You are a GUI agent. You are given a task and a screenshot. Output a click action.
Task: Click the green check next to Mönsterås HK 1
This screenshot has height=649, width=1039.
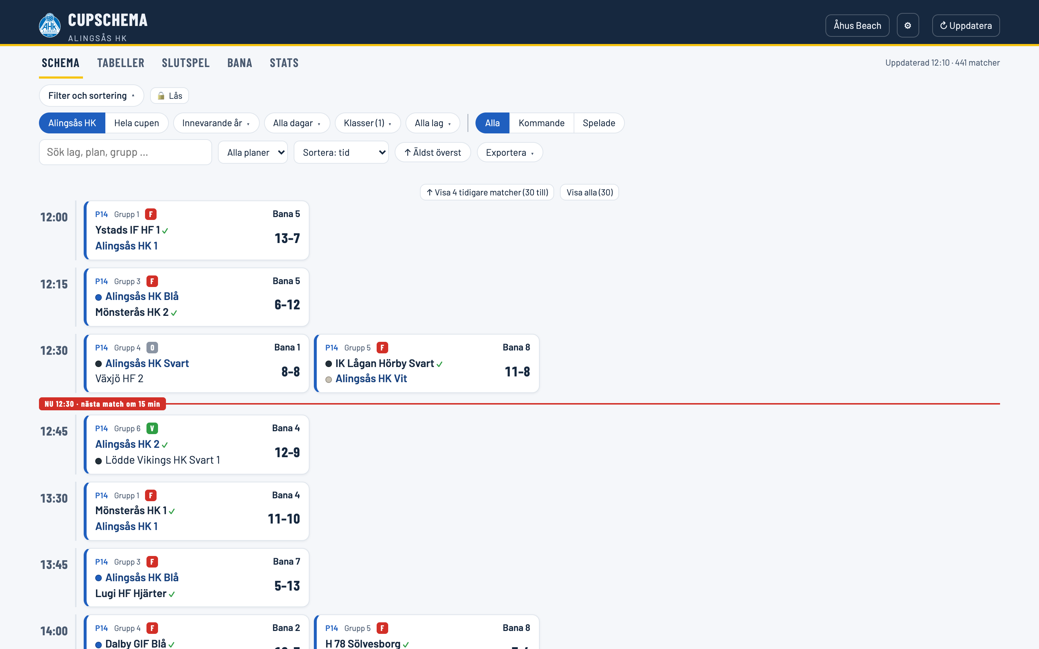click(172, 511)
